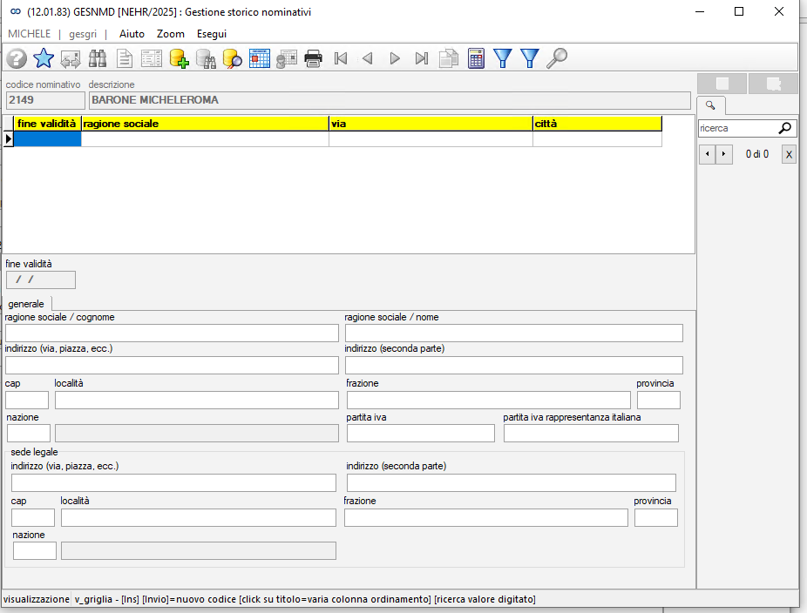807x613 pixels.
Task: Open the calendar icon in toolbar
Action: 260,58
